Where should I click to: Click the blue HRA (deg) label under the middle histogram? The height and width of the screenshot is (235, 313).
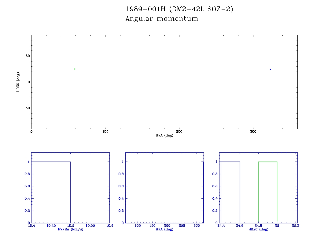[x=164, y=229]
